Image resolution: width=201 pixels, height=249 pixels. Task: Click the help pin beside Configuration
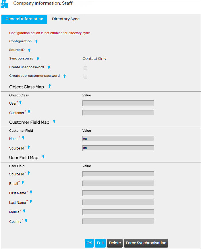click(x=36, y=41)
